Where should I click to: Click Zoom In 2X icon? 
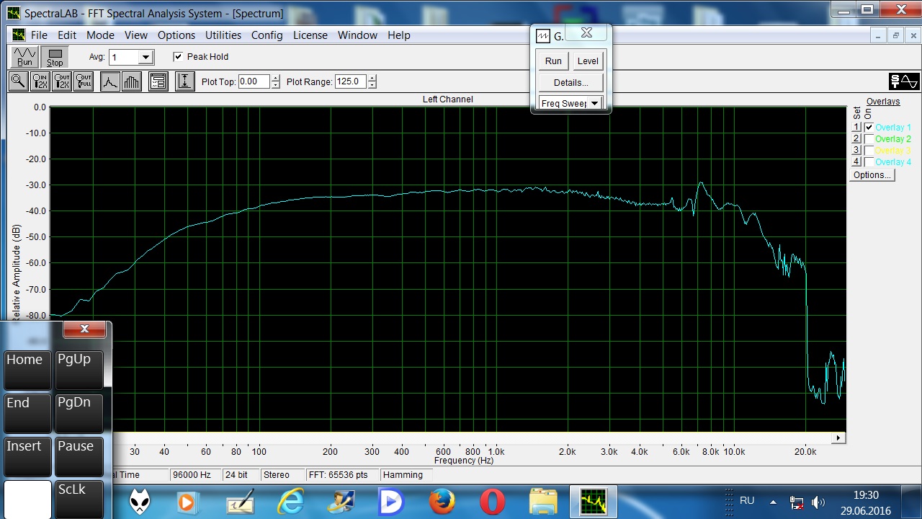click(40, 81)
